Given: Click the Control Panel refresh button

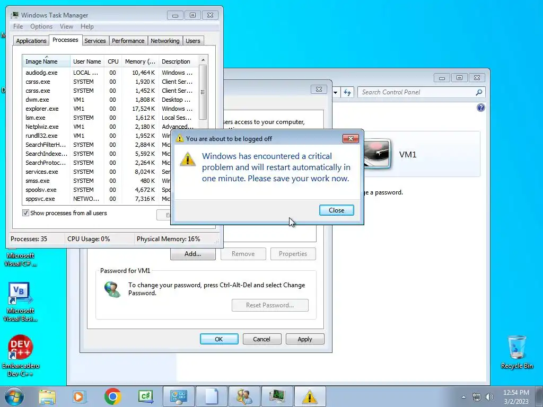Looking at the screenshot, I should pyautogui.click(x=347, y=92).
